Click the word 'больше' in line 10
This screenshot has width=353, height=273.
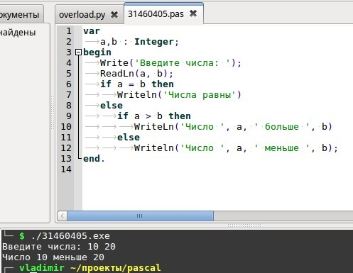[282, 127]
